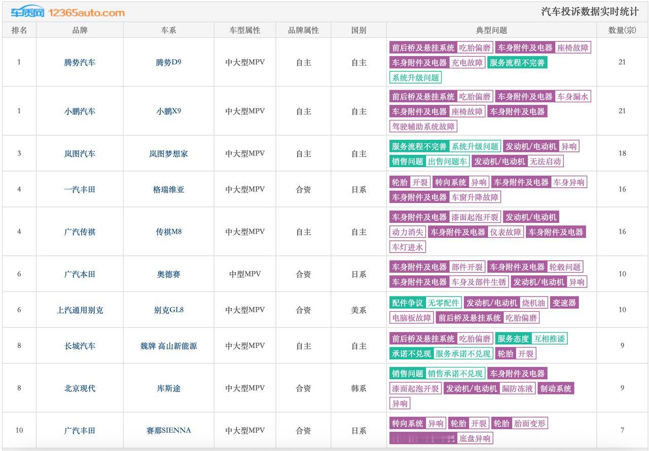Click the 上汽通用别克 brand link
Image resolution: width=649 pixels, height=451 pixels.
[80, 310]
